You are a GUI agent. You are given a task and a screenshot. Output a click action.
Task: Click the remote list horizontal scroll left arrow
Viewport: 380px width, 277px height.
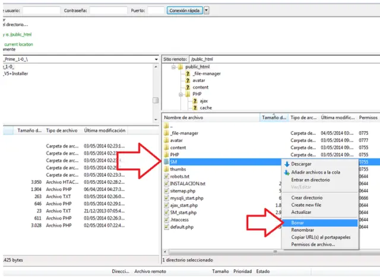pos(165,252)
